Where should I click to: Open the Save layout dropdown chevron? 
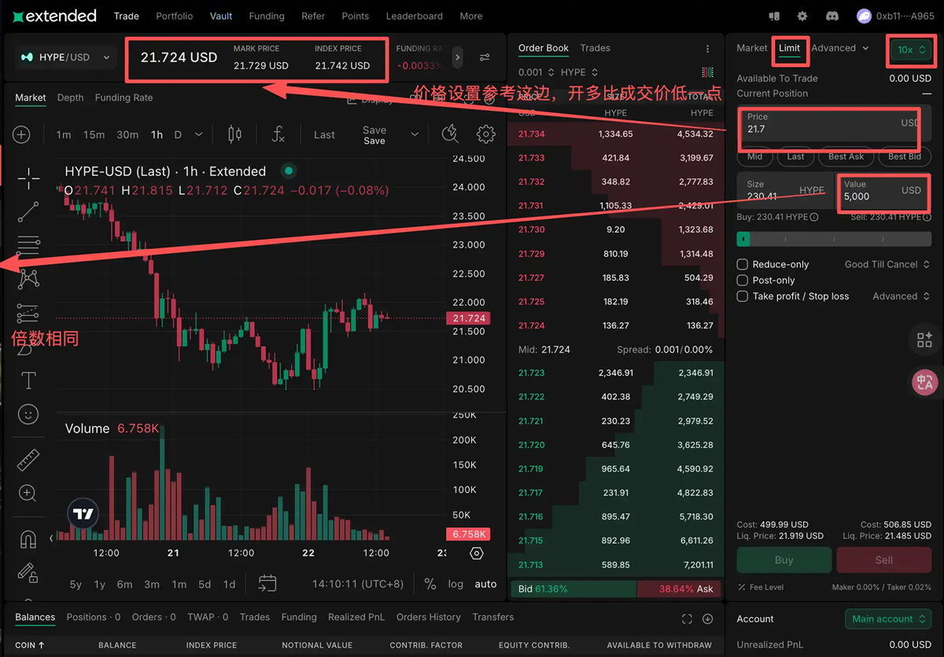[x=414, y=134]
